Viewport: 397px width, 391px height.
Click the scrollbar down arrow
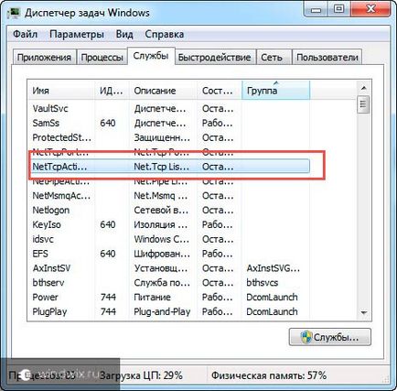pyautogui.click(x=363, y=312)
